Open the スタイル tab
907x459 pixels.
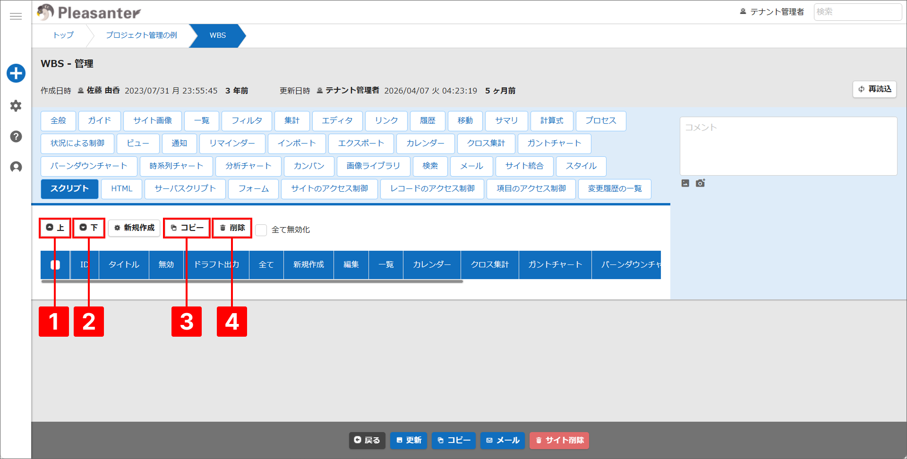pyautogui.click(x=581, y=166)
